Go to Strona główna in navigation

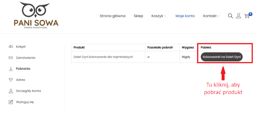(x=112, y=16)
